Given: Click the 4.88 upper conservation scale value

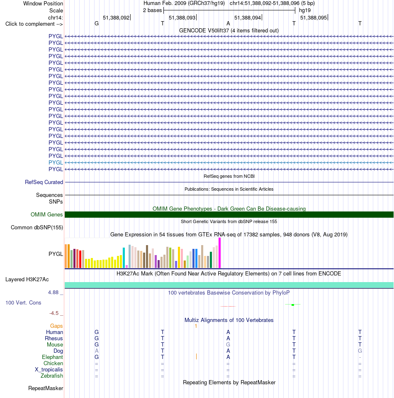Looking at the screenshot, I should click(54, 292).
